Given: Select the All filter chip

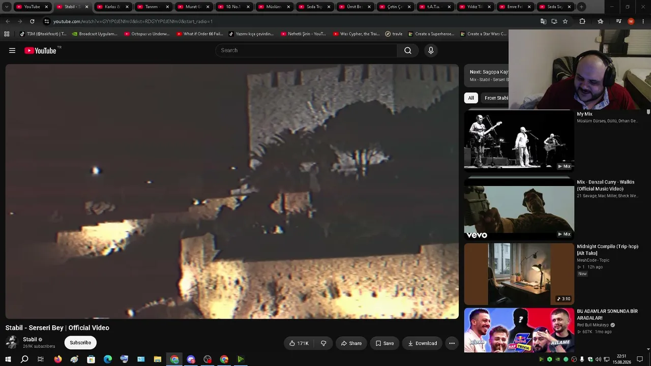Looking at the screenshot, I should (x=471, y=98).
